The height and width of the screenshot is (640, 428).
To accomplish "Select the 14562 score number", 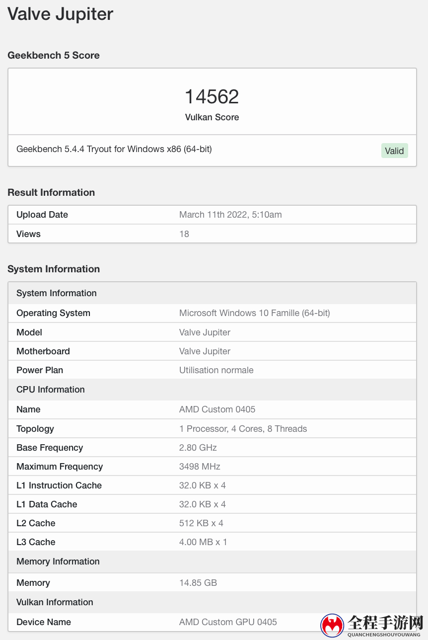I will tap(212, 96).
